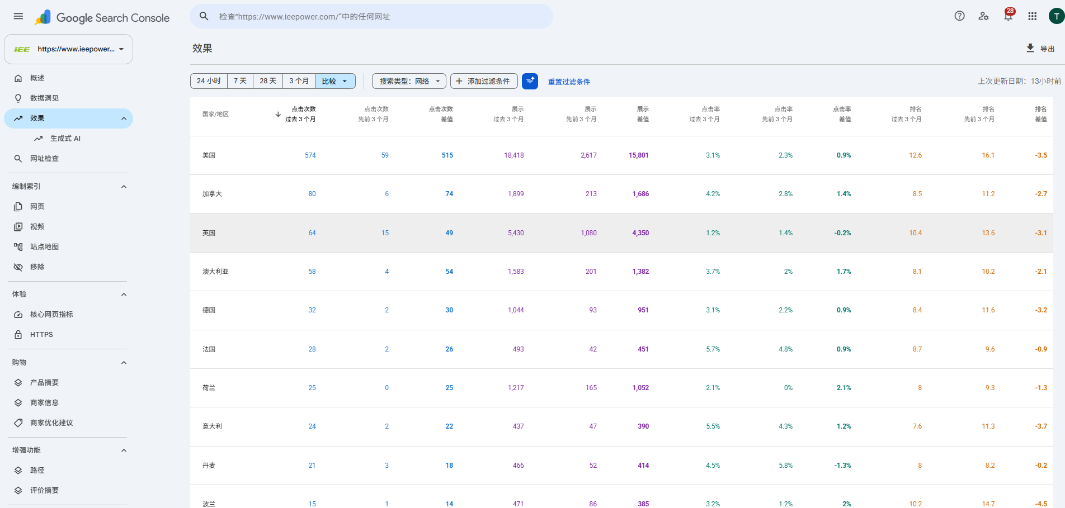
Task: Open 生成式 AI report link
Action: point(65,139)
